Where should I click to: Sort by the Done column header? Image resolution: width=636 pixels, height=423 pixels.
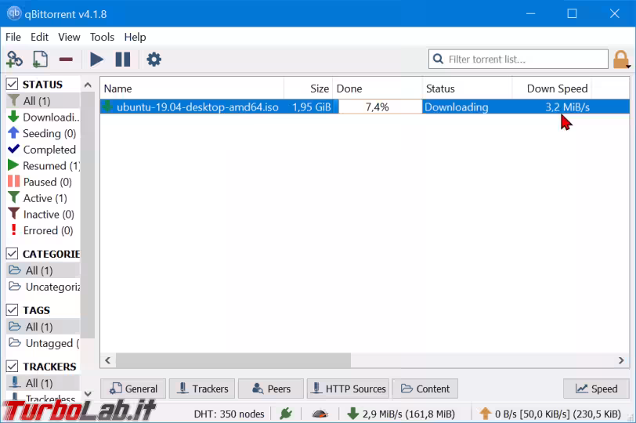point(378,89)
